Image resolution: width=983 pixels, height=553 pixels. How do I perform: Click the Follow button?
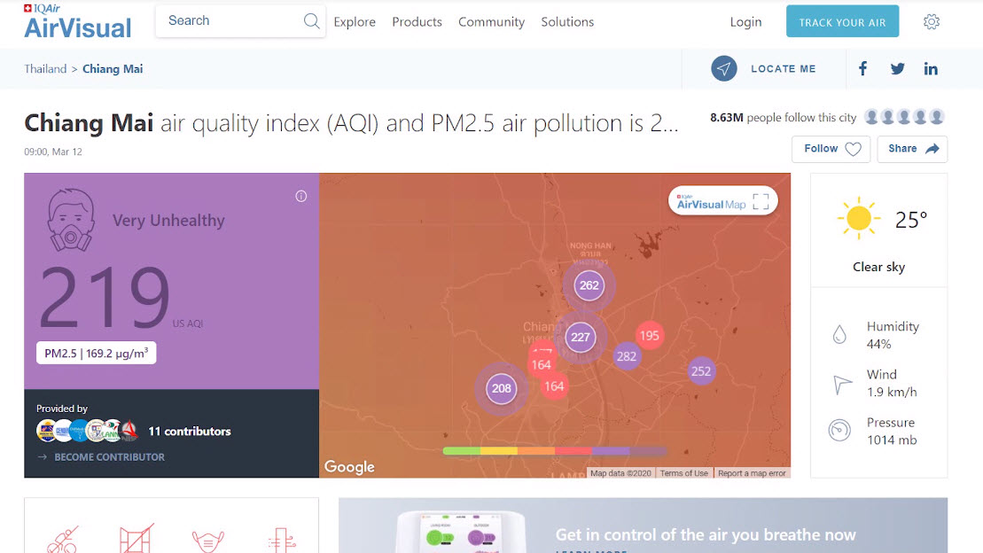click(x=831, y=149)
